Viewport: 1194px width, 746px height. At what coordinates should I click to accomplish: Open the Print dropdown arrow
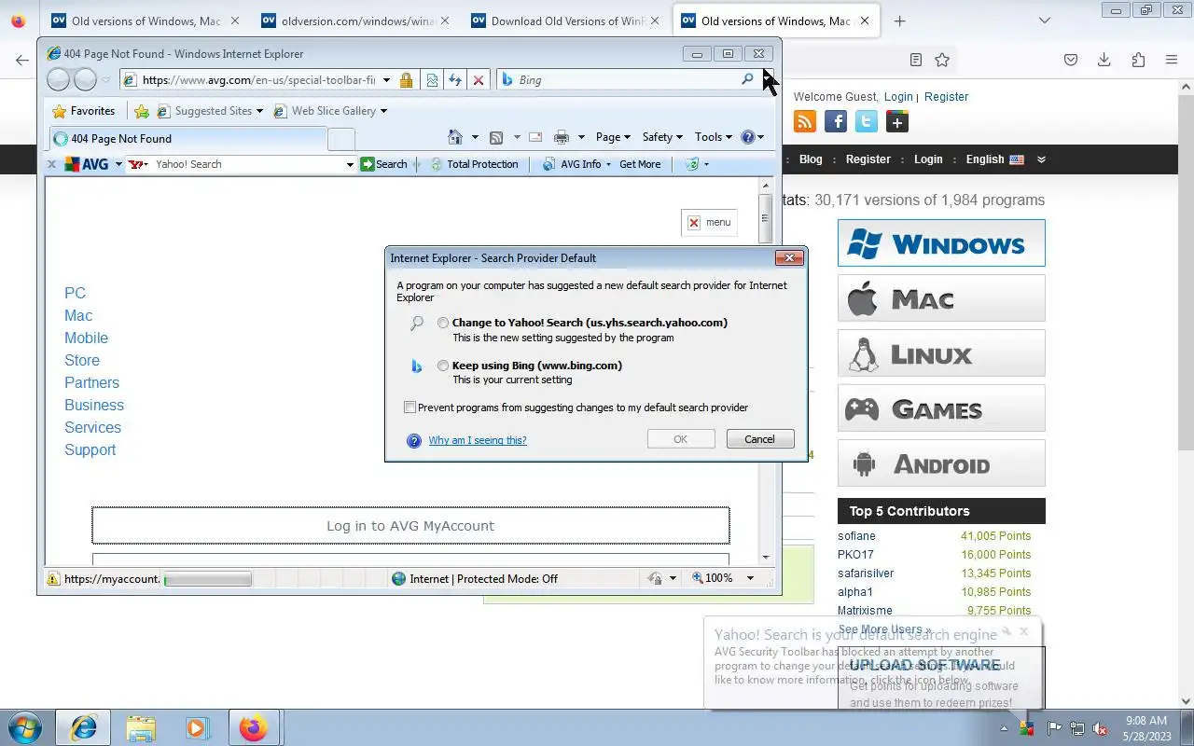[x=581, y=137]
